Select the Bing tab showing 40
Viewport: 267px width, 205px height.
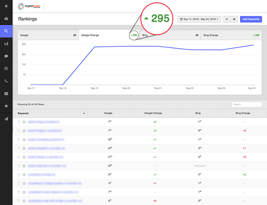[170, 35]
